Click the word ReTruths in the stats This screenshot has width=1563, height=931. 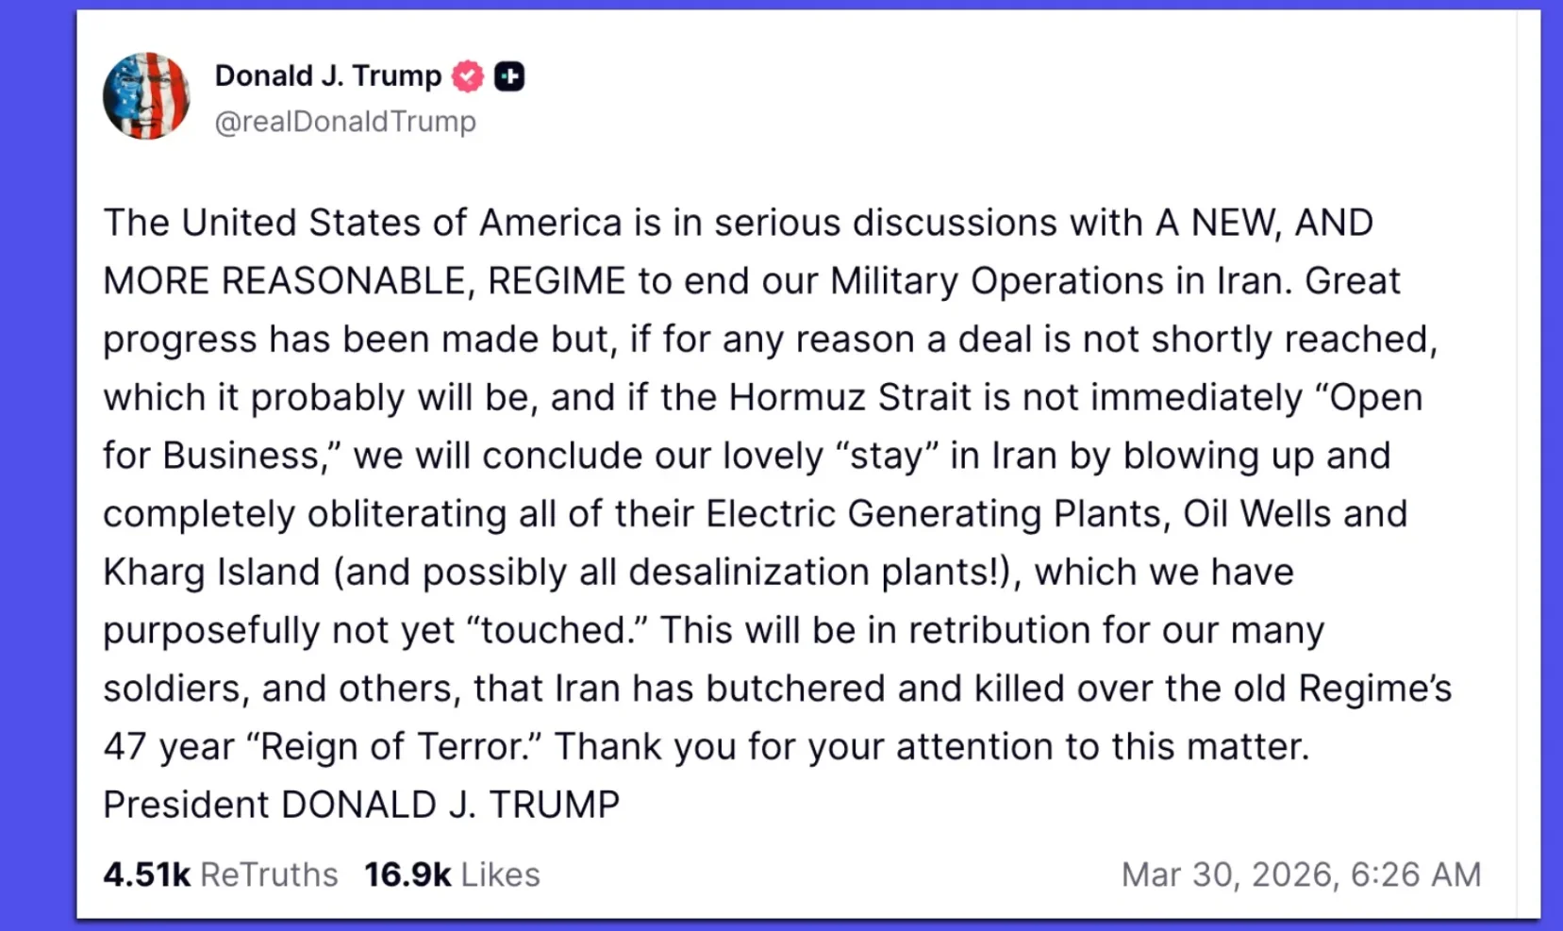[269, 874]
